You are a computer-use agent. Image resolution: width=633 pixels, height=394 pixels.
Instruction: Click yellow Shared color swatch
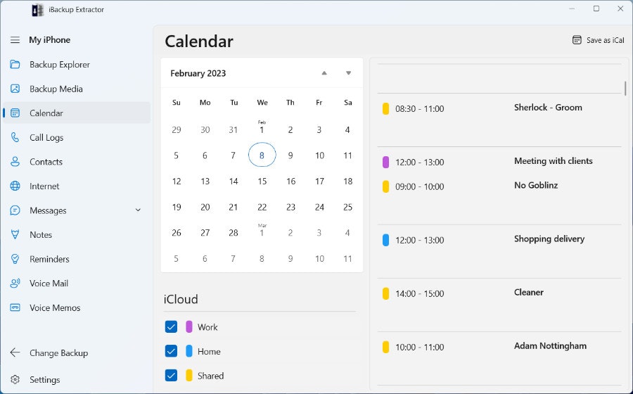(x=189, y=376)
